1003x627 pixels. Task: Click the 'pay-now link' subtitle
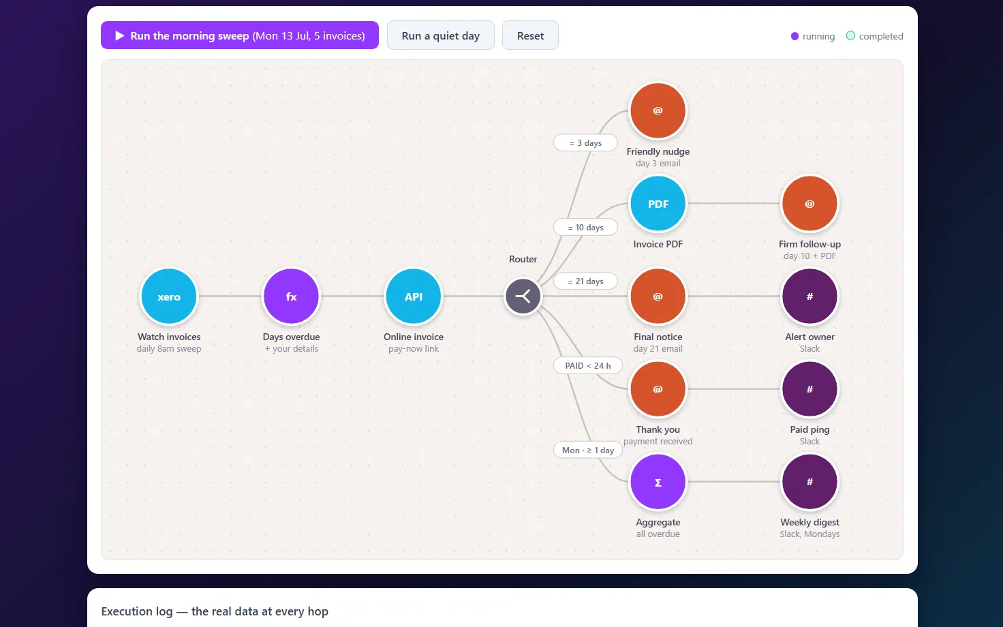tap(414, 349)
